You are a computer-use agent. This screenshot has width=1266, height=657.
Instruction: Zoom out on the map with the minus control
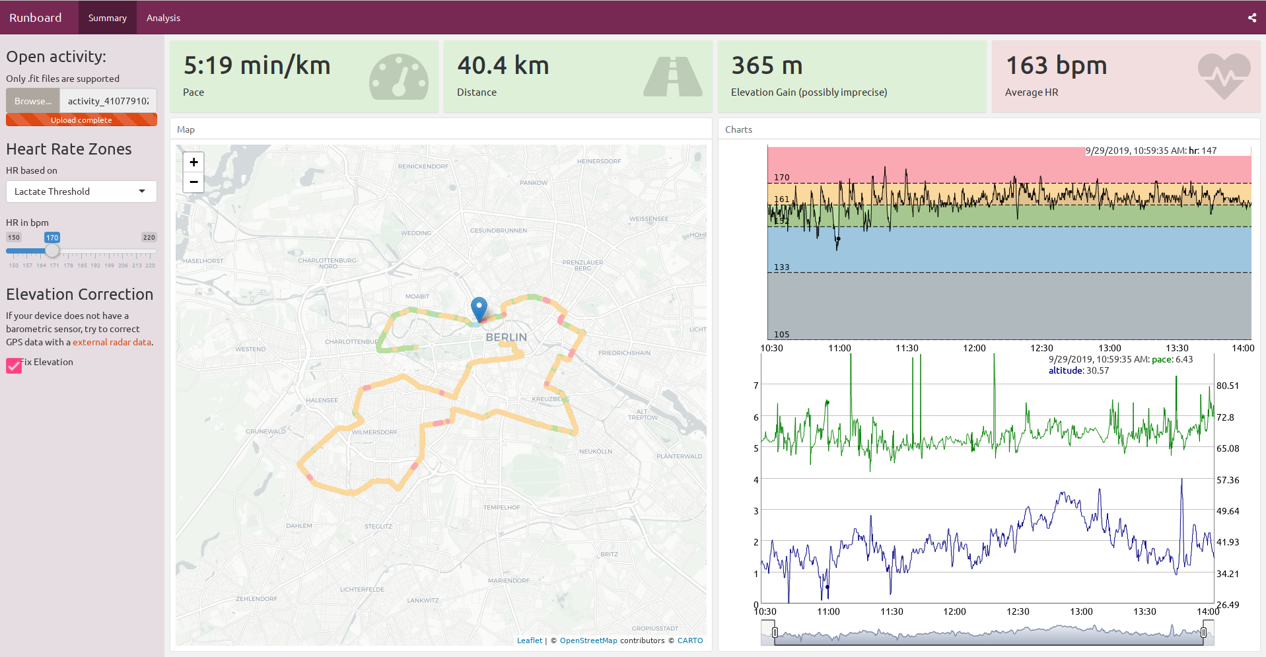pyautogui.click(x=193, y=182)
